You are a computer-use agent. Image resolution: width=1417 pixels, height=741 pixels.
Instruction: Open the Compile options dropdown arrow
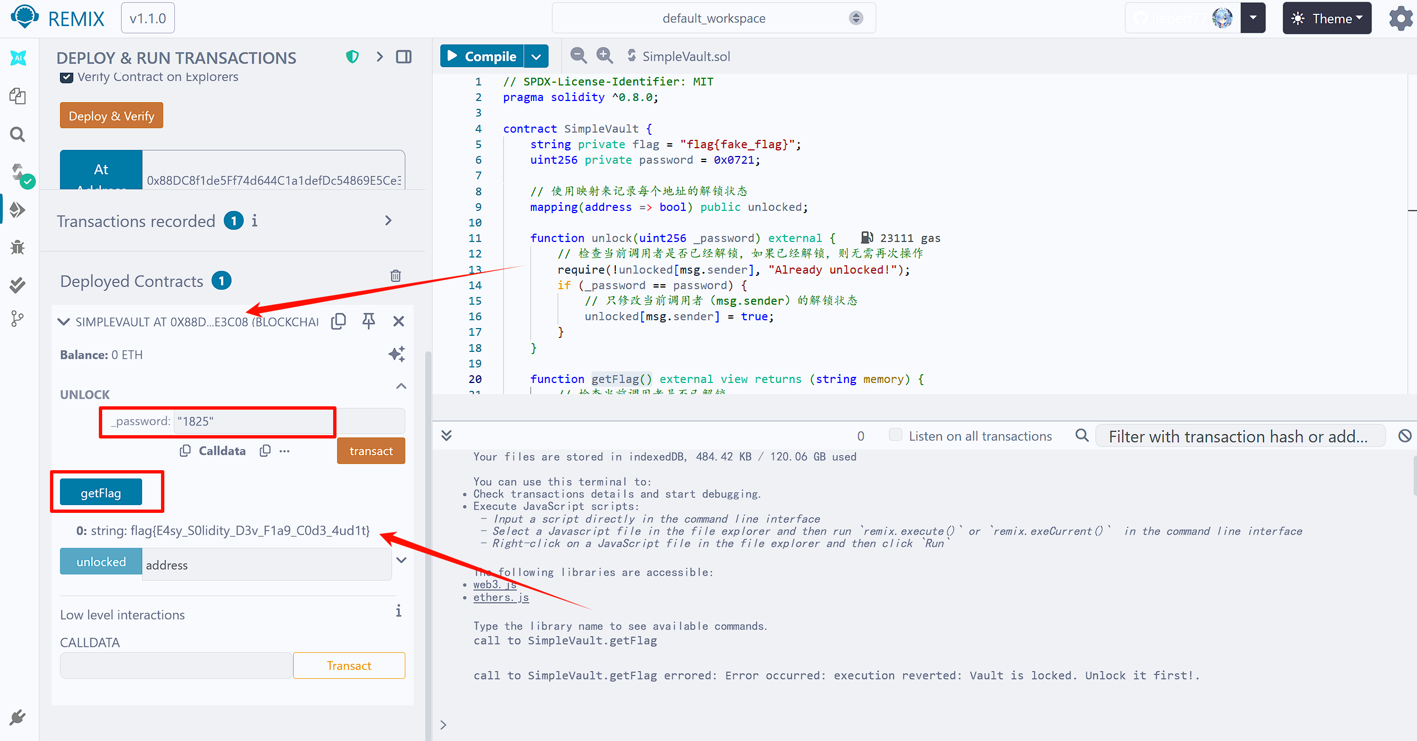(x=536, y=57)
